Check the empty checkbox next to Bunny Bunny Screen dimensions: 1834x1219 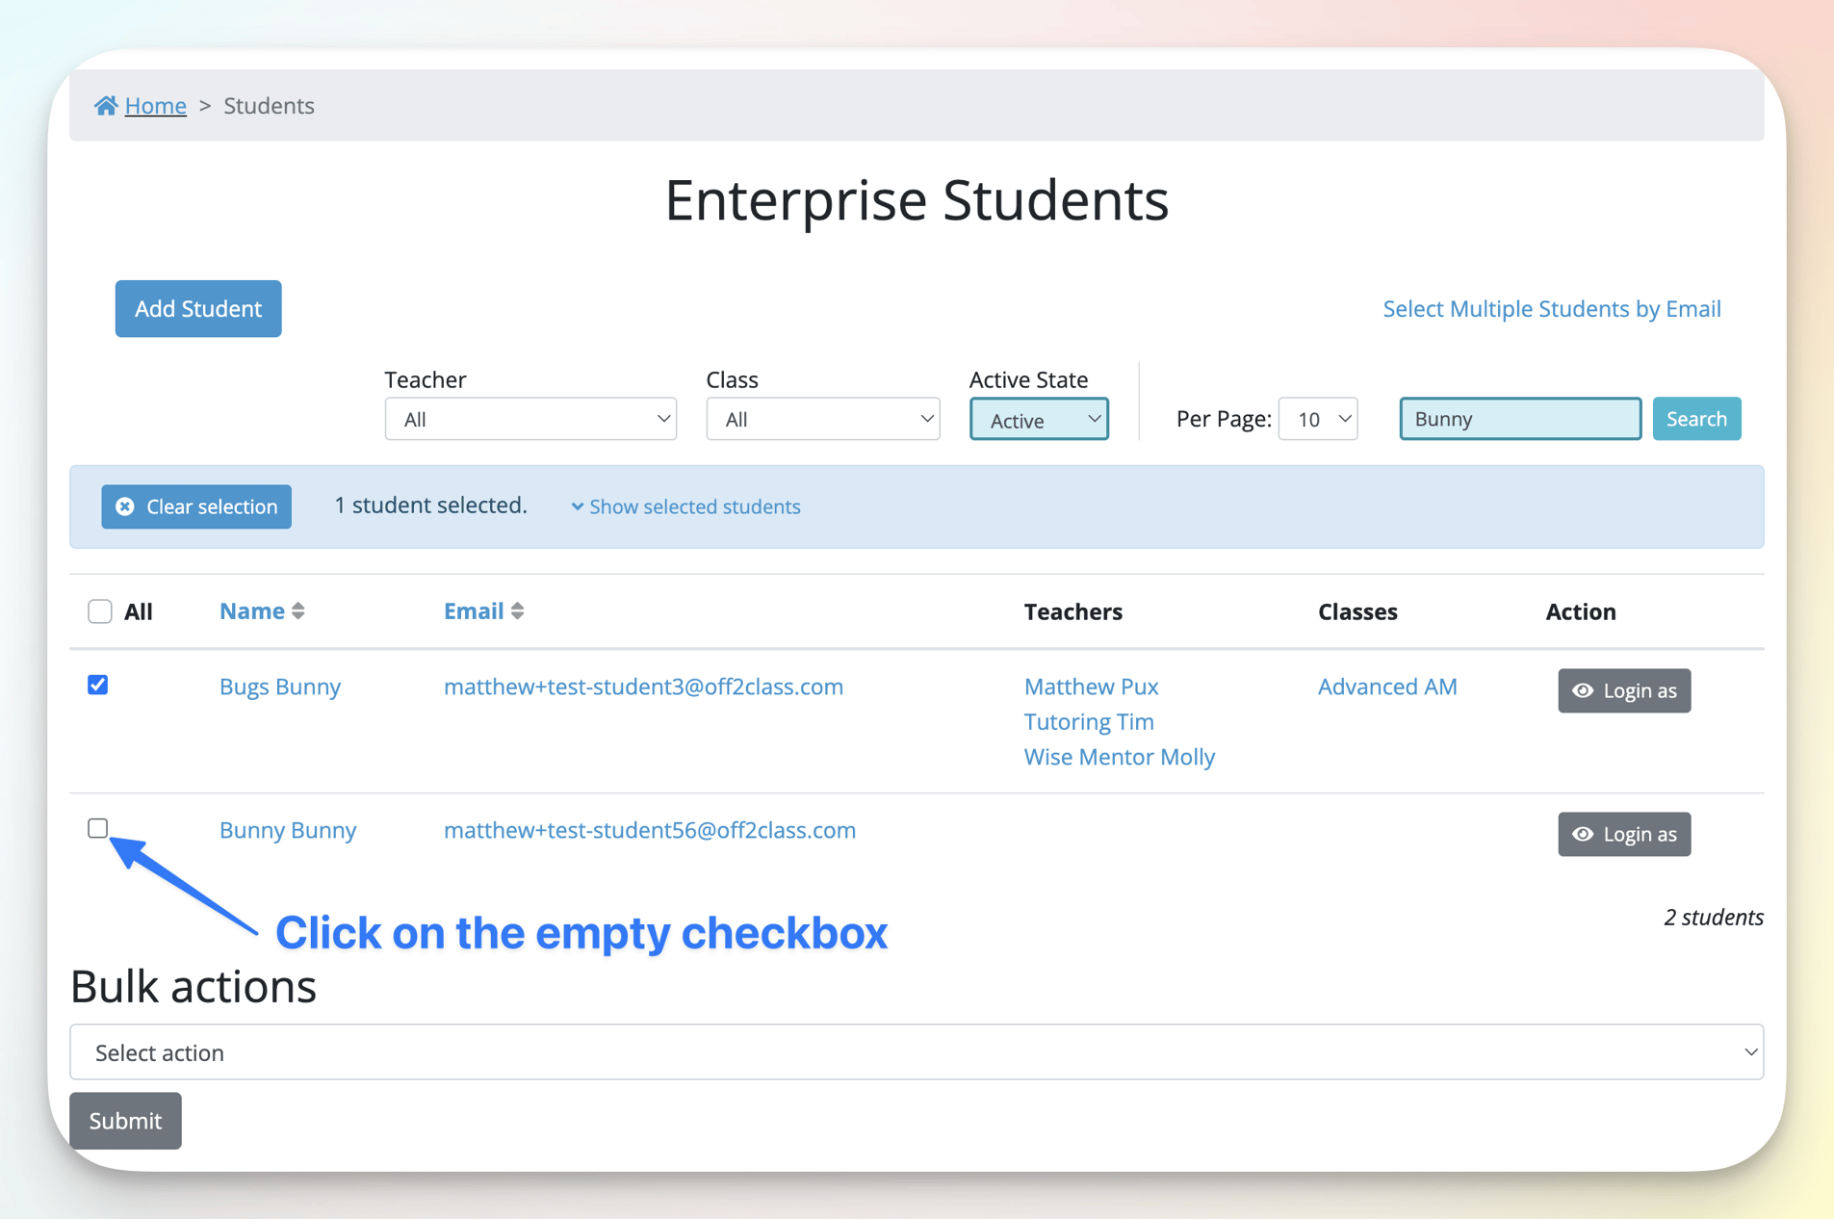click(98, 827)
